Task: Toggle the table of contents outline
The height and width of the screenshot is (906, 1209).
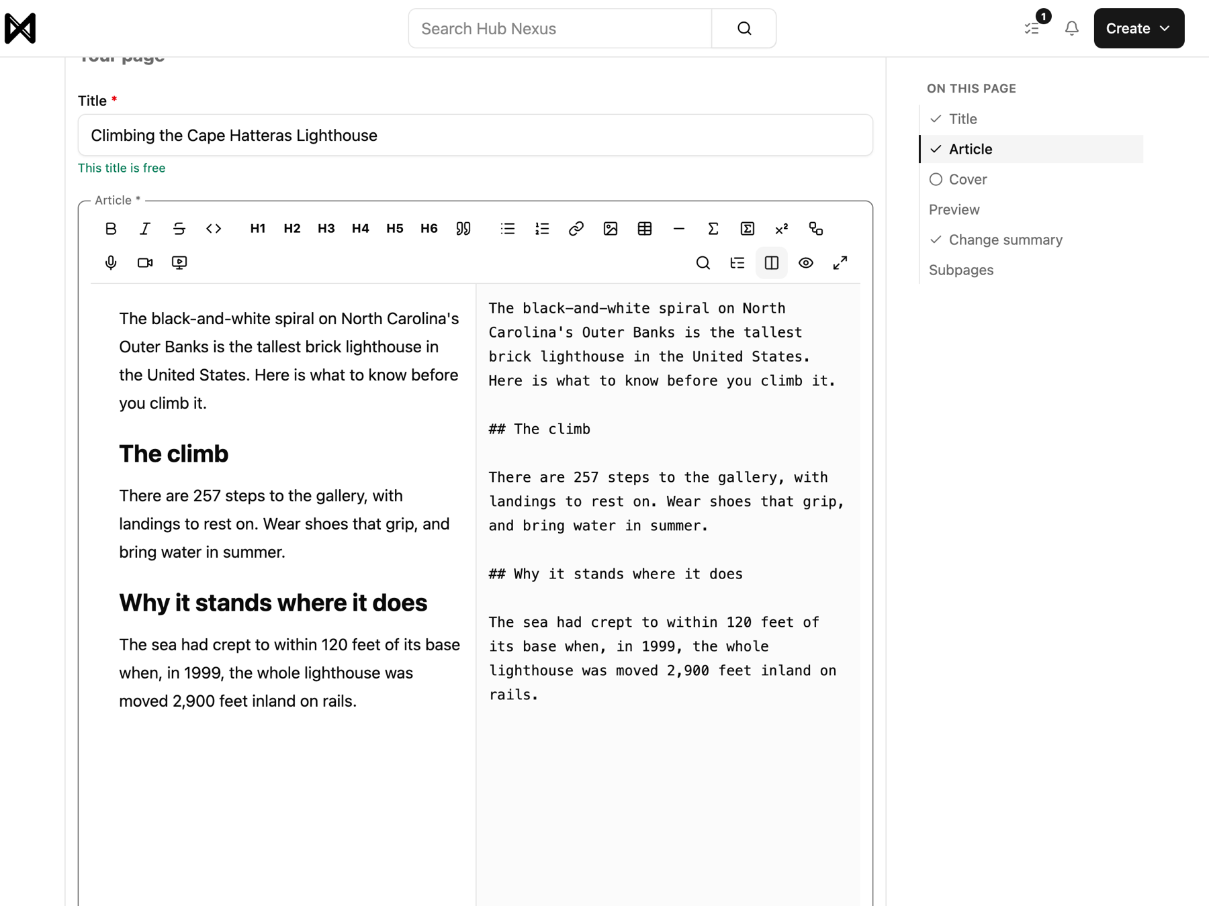Action: (x=737, y=262)
